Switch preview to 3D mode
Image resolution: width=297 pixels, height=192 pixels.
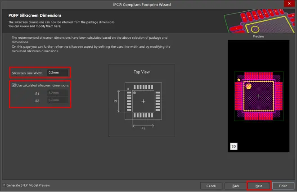(x=234, y=146)
